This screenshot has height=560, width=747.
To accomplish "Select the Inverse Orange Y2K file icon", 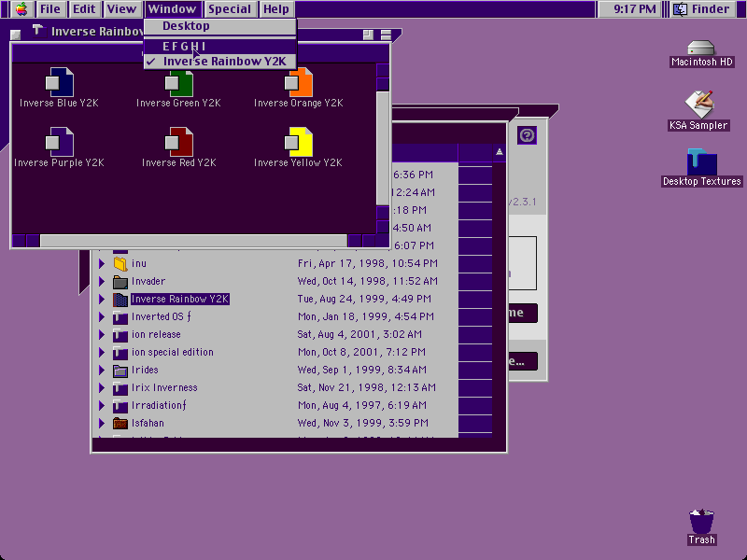I will 298,82.
